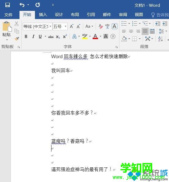169x182 pixels.
Task: Click the text 你看我回车多不多？
Action: [x=72, y=113]
